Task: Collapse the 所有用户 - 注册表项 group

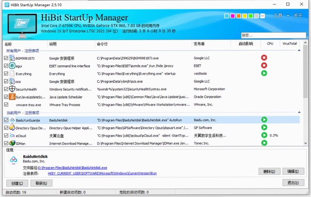Action: [x=299, y=51]
